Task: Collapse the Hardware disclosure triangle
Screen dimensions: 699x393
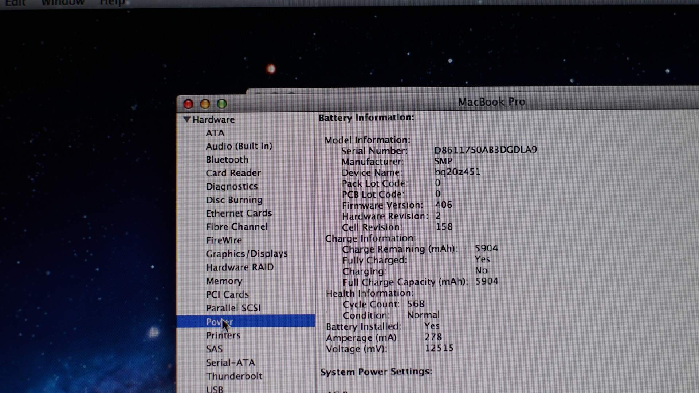Action: (x=187, y=119)
